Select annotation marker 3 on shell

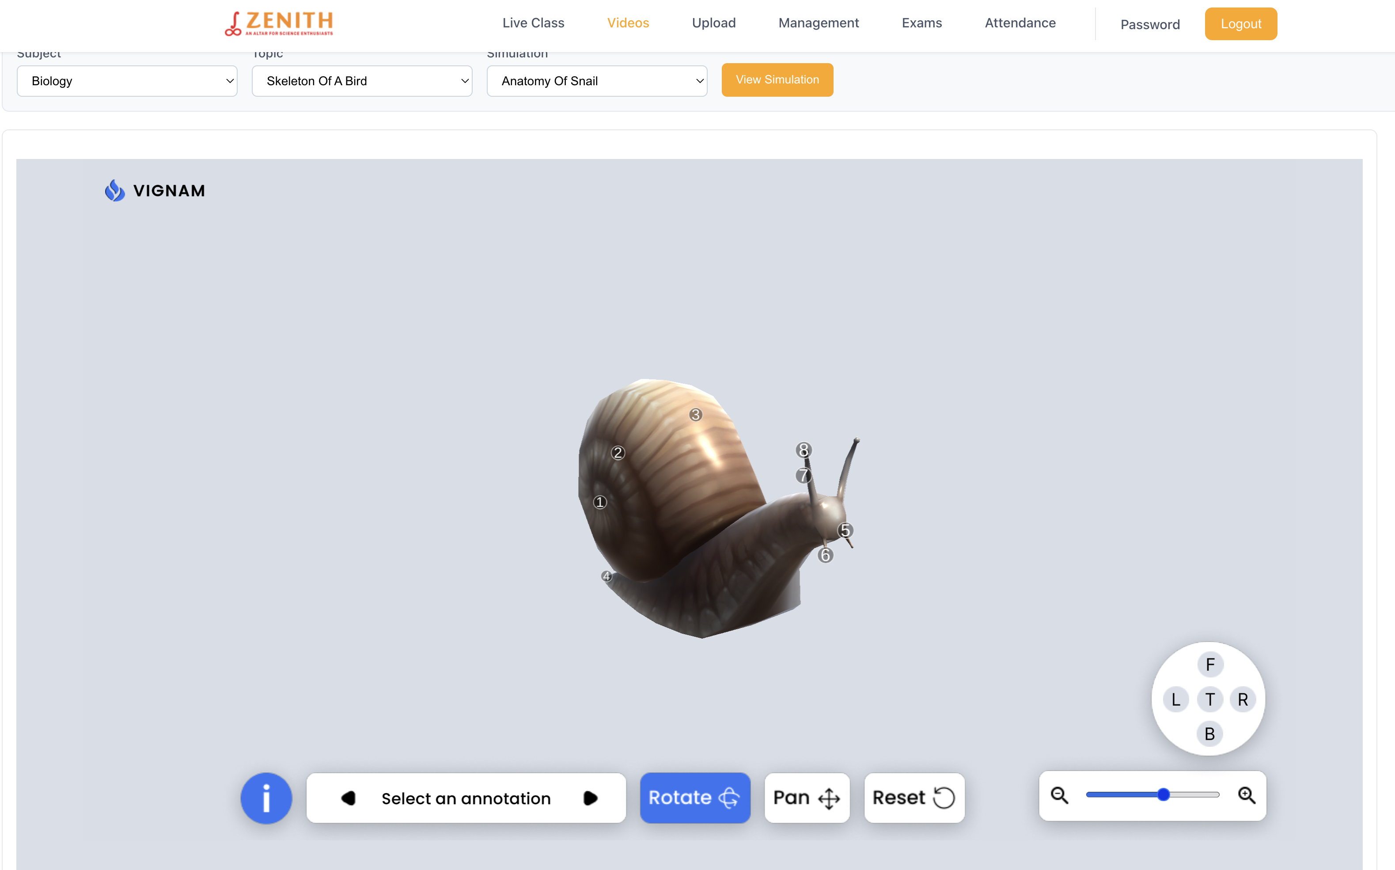tap(695, 414)
